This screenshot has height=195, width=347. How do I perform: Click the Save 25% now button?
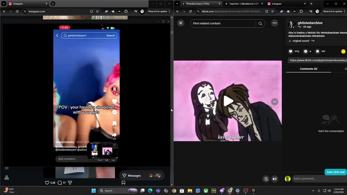336,172
